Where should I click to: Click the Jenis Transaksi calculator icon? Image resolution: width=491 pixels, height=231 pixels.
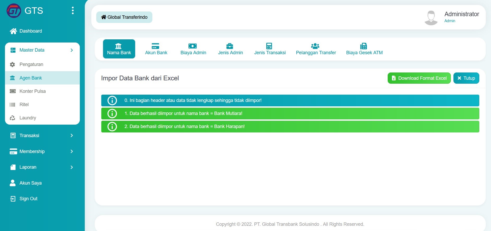click(x=269, y=46)
